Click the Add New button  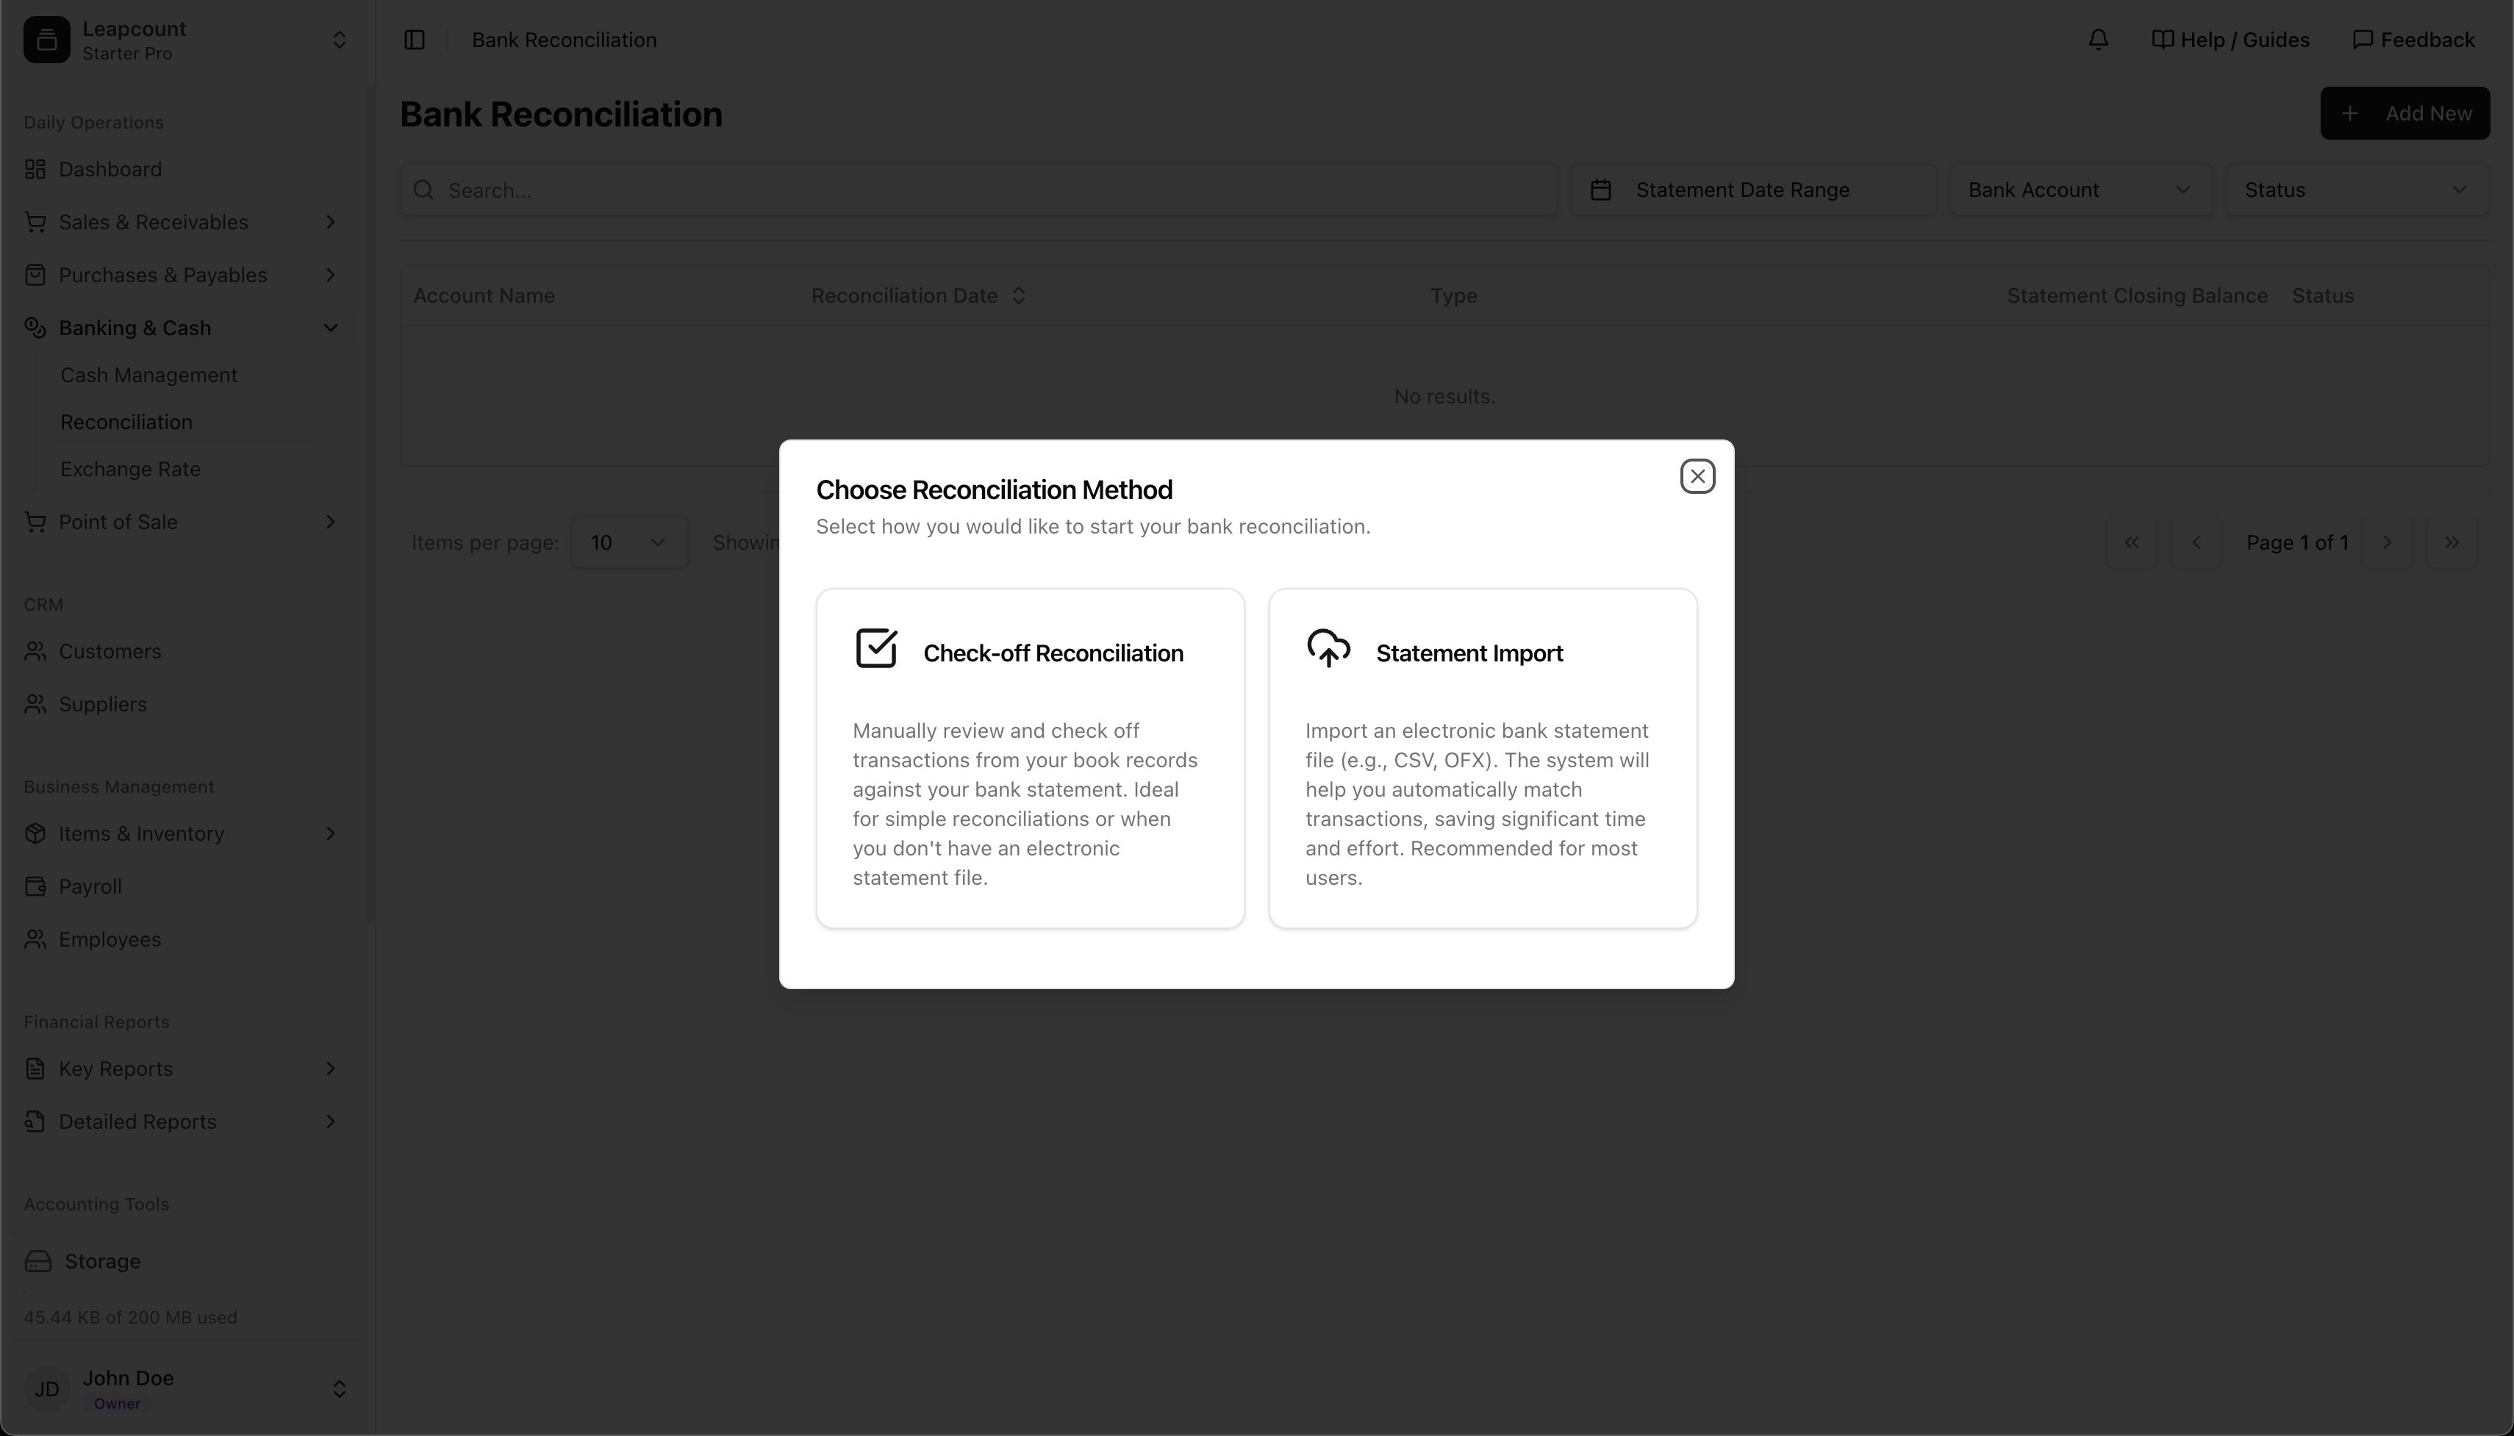tap(2404, 113)
